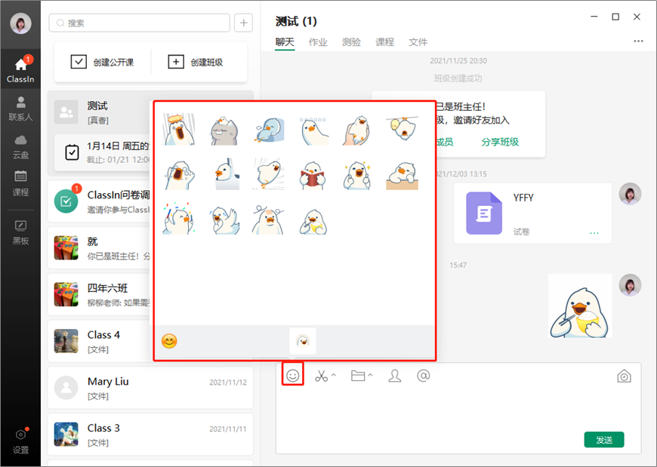
Task: Send the sparkling excited duck sticker
Action: click(357, 175)
